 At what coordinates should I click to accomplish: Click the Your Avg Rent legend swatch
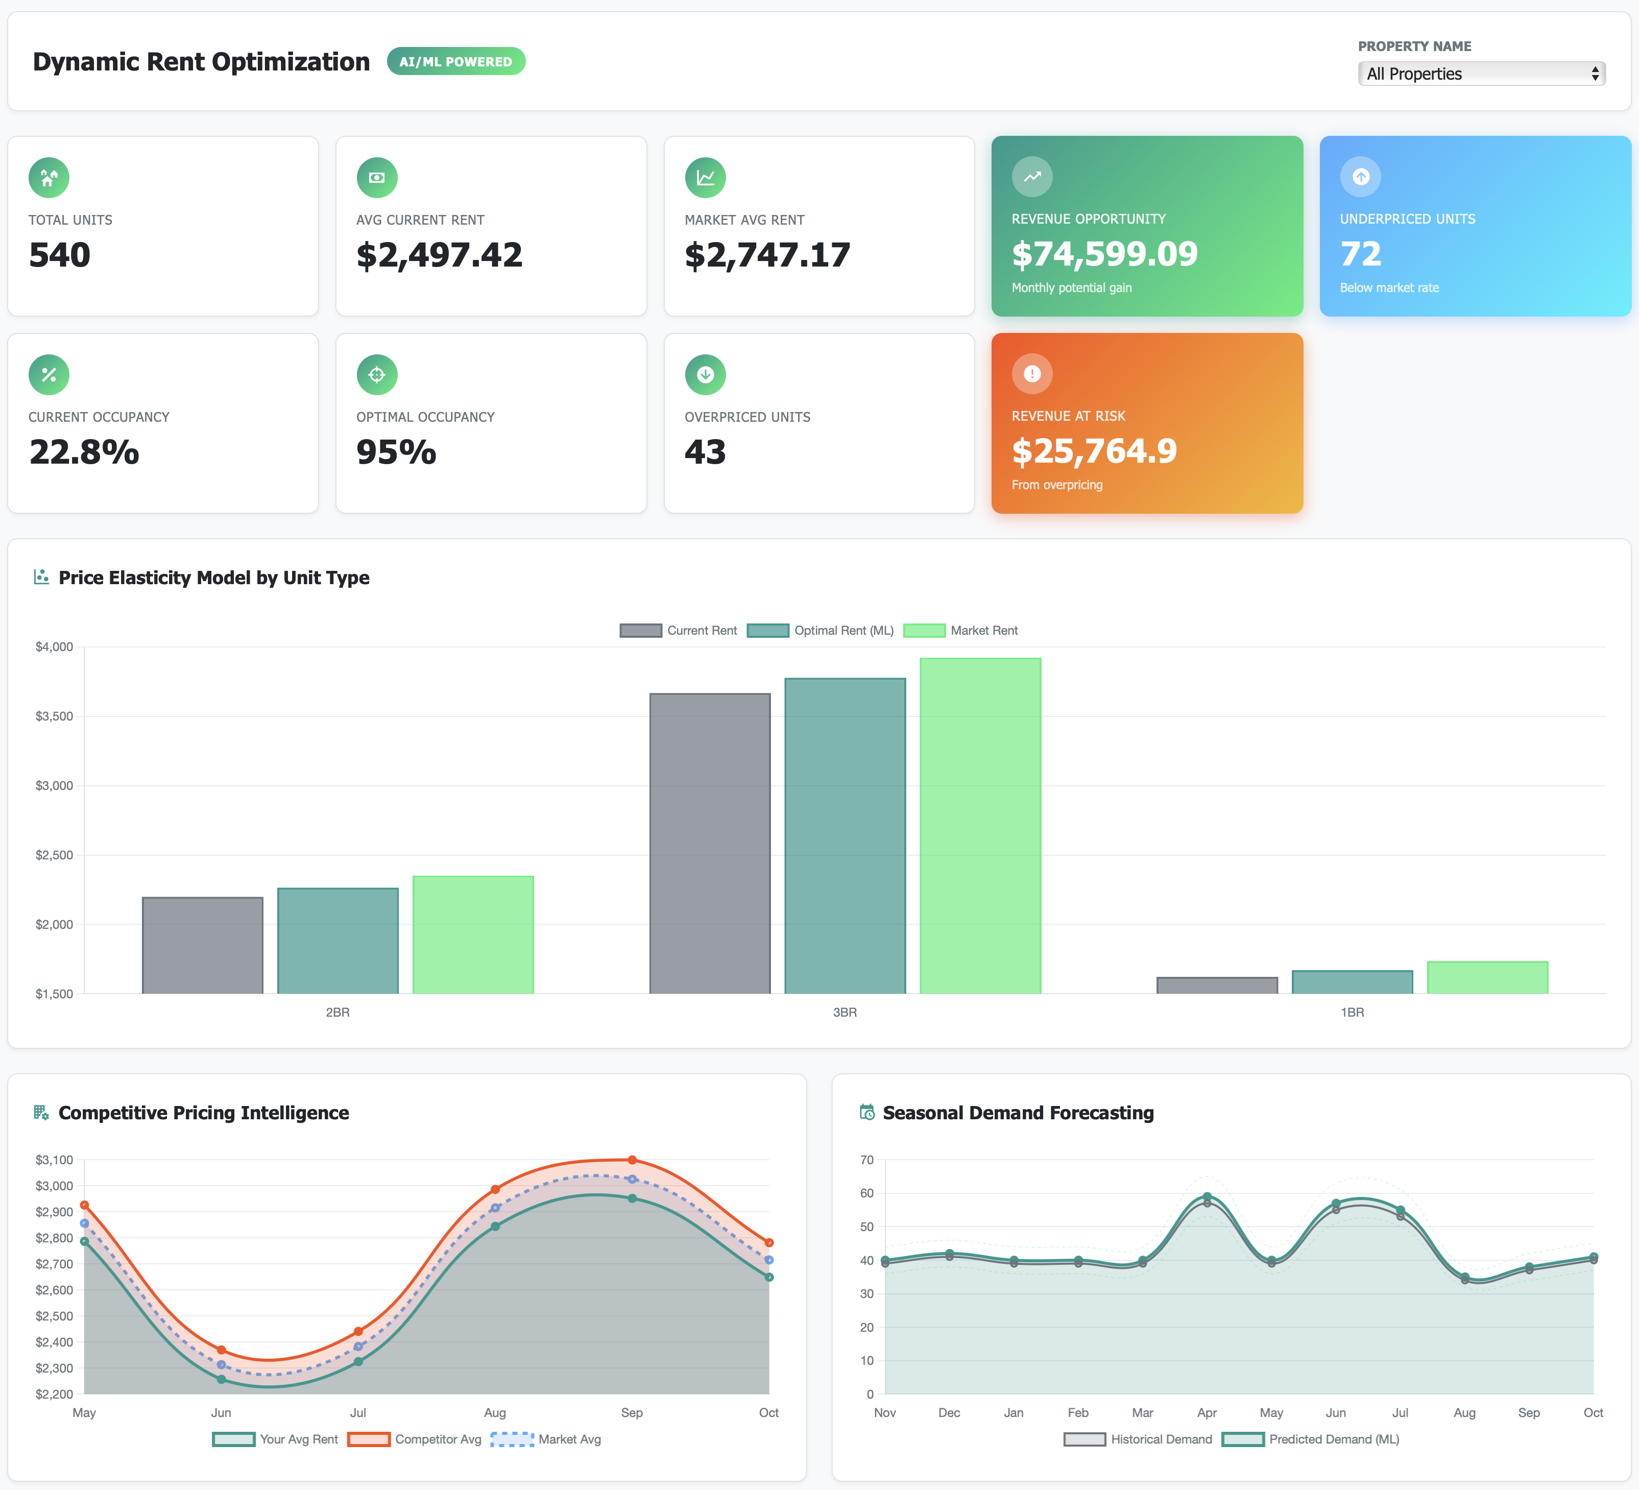coord(233,1439)
